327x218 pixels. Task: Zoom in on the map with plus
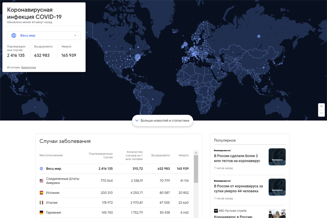point(321,106)
